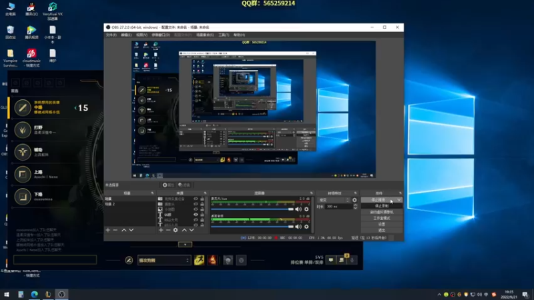Select the jungle role icon in League

[23, 130]
